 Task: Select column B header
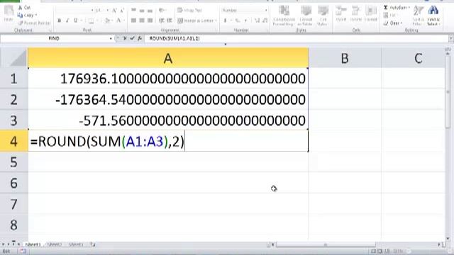tap(345, 58)
